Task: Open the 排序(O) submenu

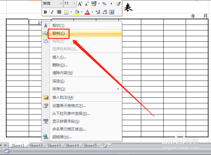Action: (x=82, y=89)
